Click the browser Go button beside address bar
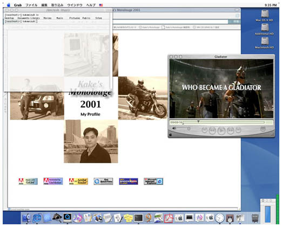282x227 pixels. click(x=234, y=22)
